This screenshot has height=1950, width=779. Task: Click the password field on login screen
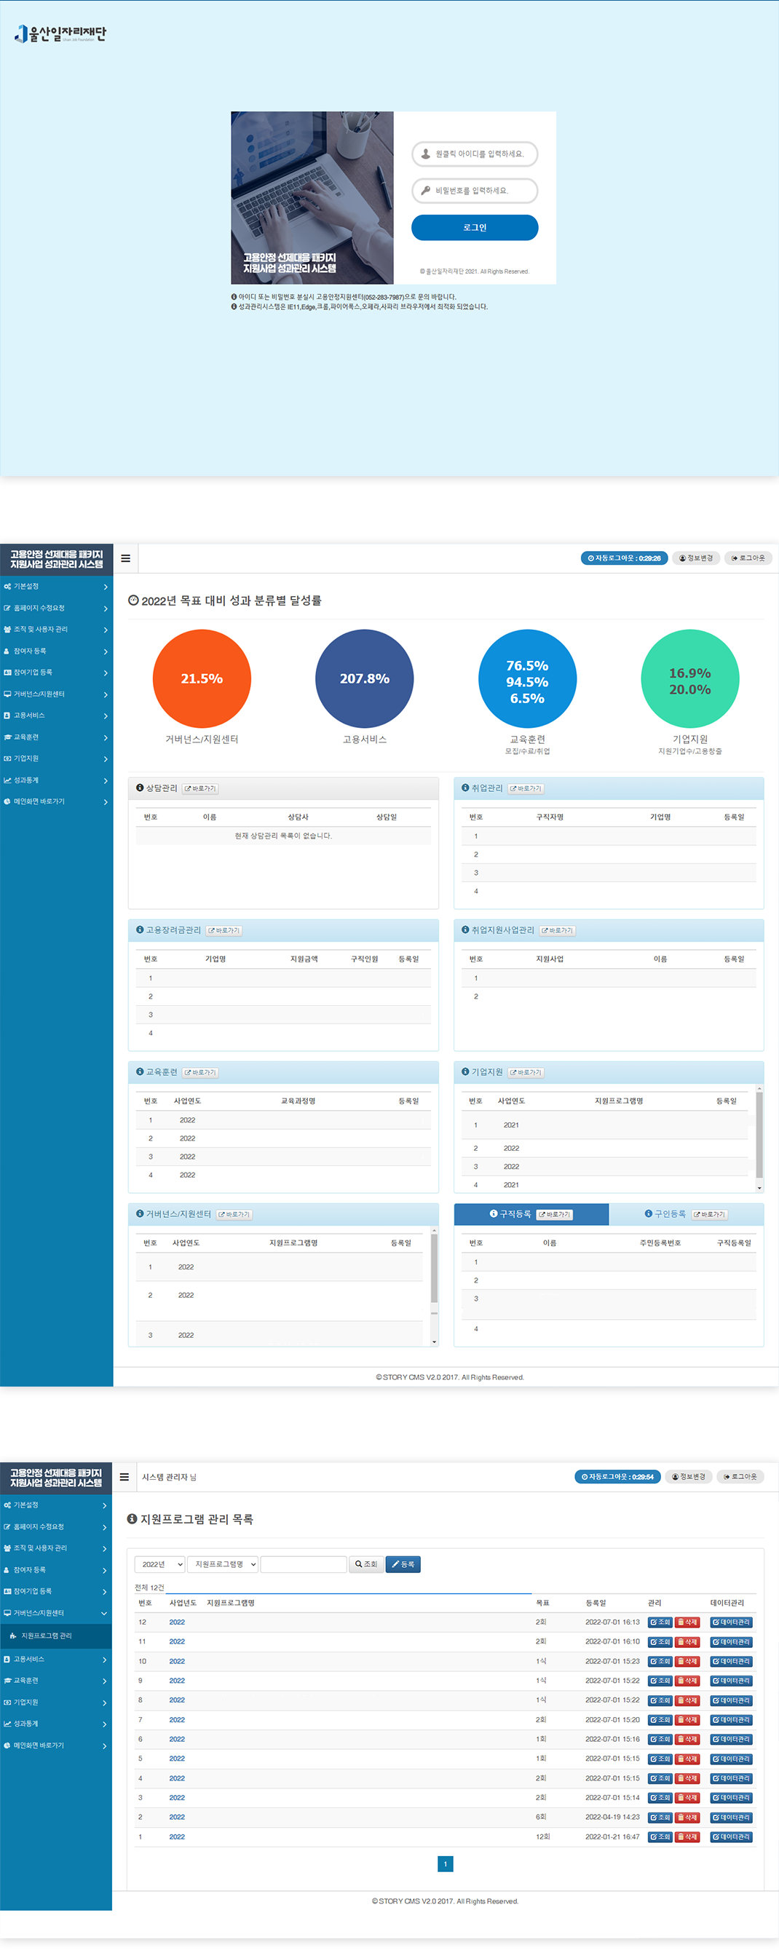coord(475,191)
